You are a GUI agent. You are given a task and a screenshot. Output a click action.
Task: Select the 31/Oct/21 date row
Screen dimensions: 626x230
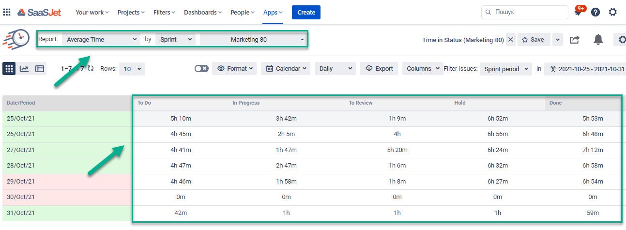click(67, 213)
